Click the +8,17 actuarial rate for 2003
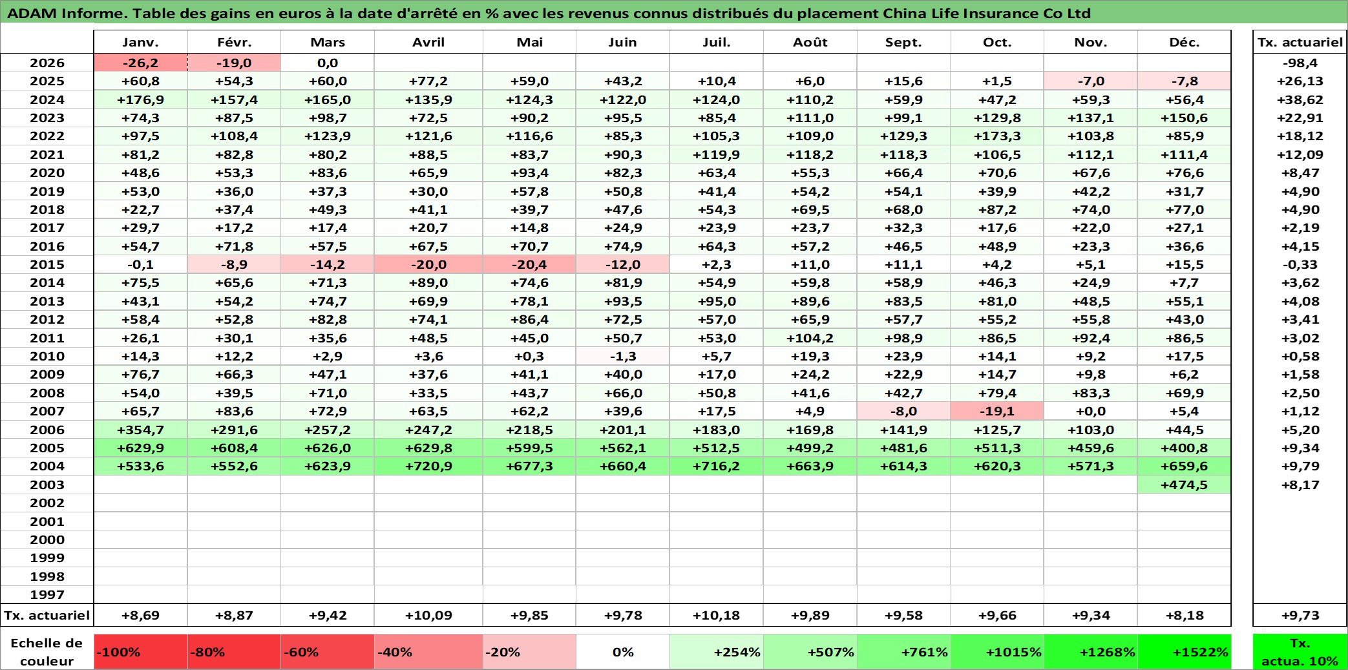This screenshot has height=670, width=1348. 1300,485
